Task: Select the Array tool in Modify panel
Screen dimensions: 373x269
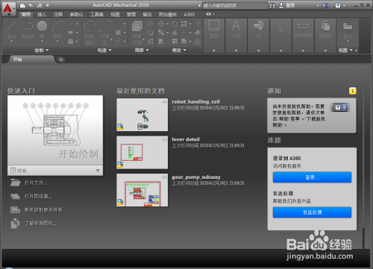Action: click(x=184, y=24)
